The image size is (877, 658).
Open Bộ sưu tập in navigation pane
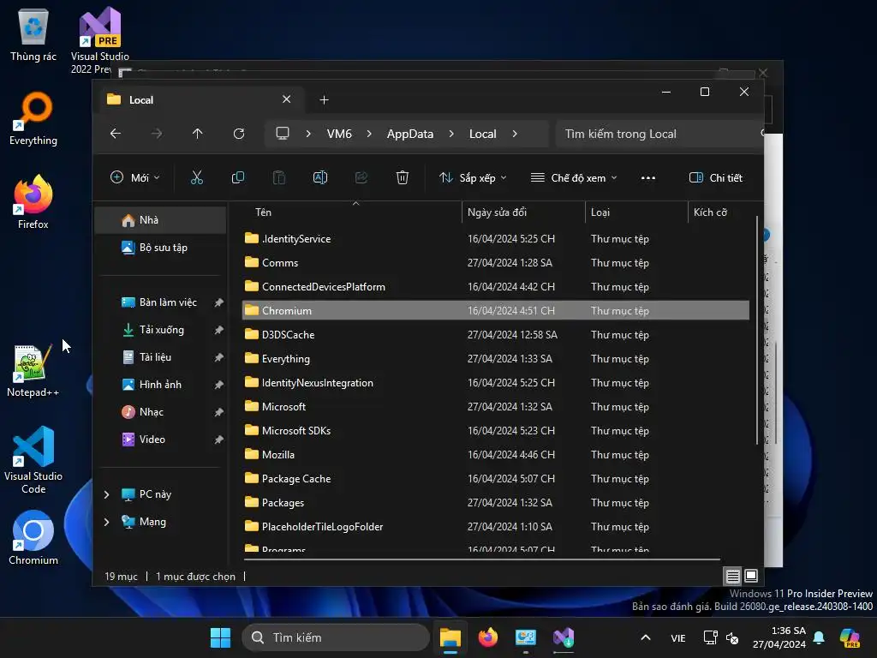pyautogui.click(x=161, y=248)
